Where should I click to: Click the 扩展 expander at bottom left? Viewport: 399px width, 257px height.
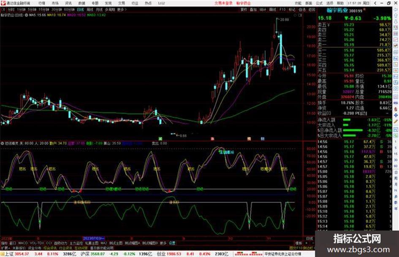click(5, 248)
